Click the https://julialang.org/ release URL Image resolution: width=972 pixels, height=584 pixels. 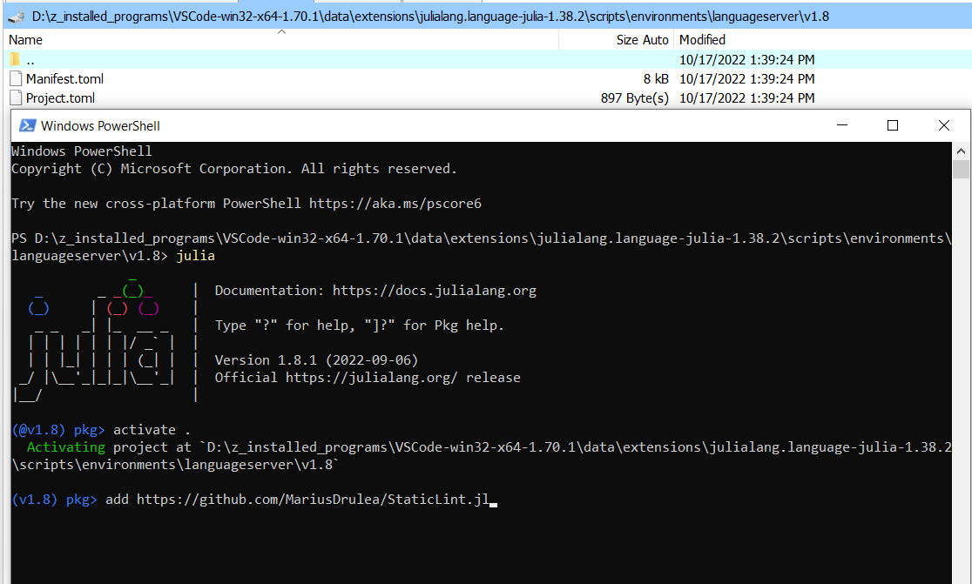[371, 377]
